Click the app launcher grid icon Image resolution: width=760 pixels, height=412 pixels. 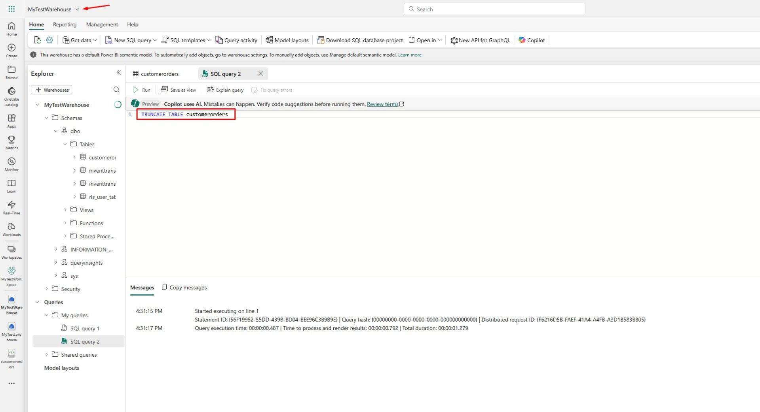coord(11,9)
